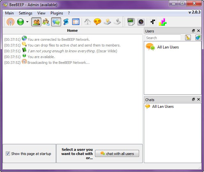
Task: Open the Tetris blocks plugin icon
Action: [163, 22]
